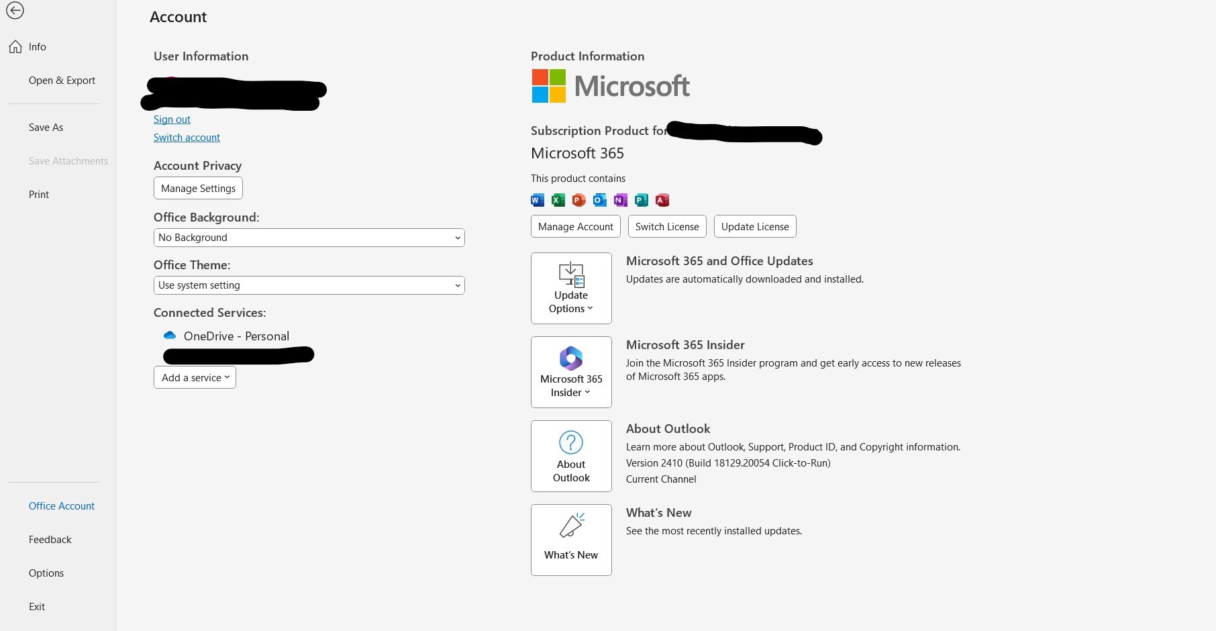Click the Access icon in product contents
The width and height of the screenshot is (1216, 631).
[x=662, y=200]
